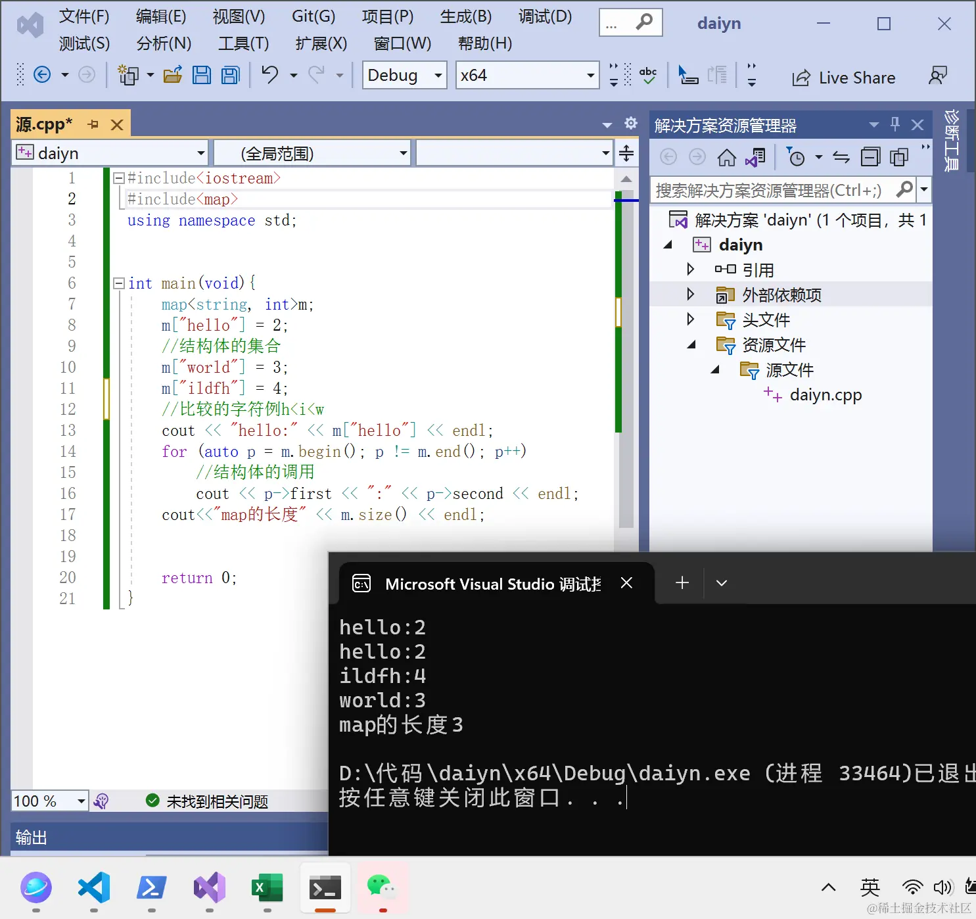The height and width of the screenshot is (919, 976).
Task: Click the code cleanup brush icon in status strip
Action: (x=101, y=801)
